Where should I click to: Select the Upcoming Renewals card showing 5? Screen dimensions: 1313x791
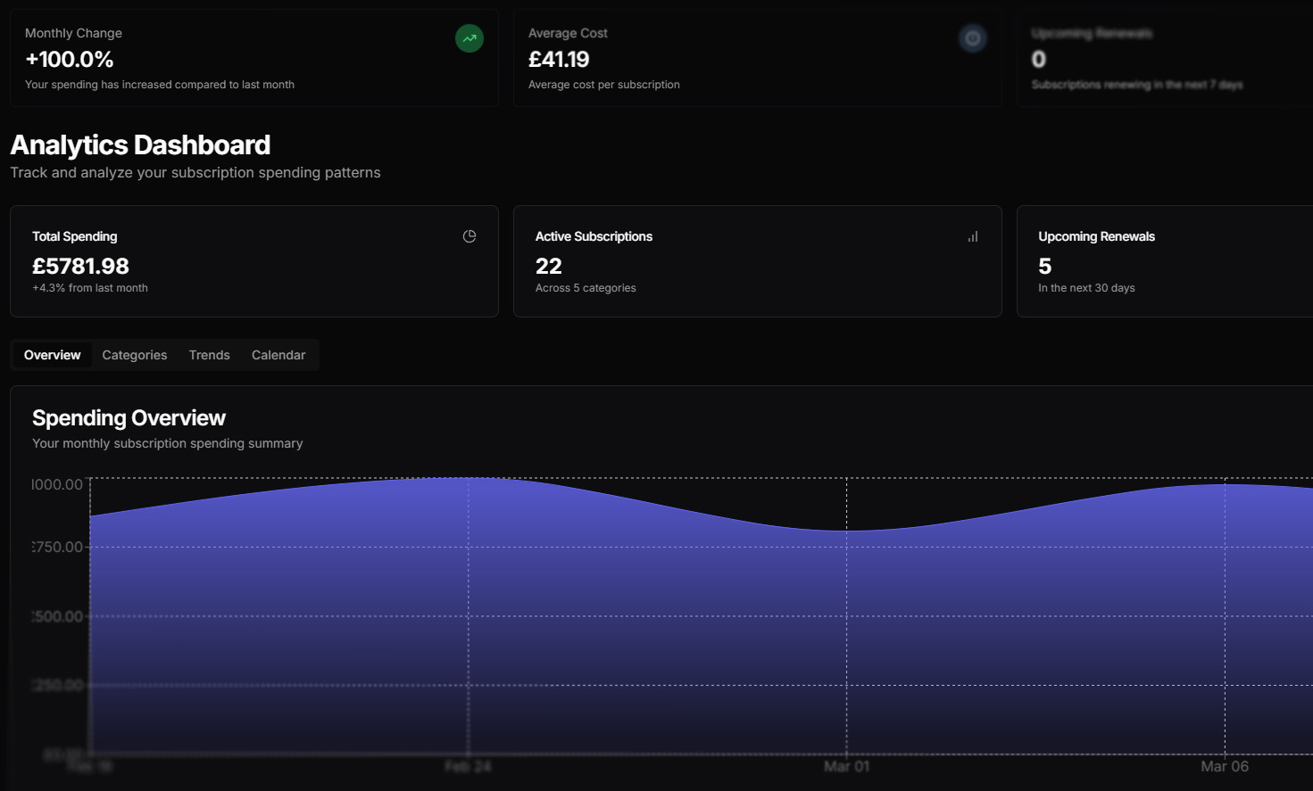pos(1160,261)
